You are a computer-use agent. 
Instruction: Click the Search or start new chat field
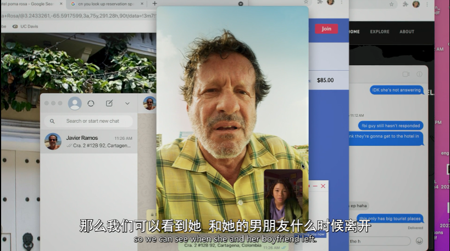pyautogui.click(x=92, y=121)
